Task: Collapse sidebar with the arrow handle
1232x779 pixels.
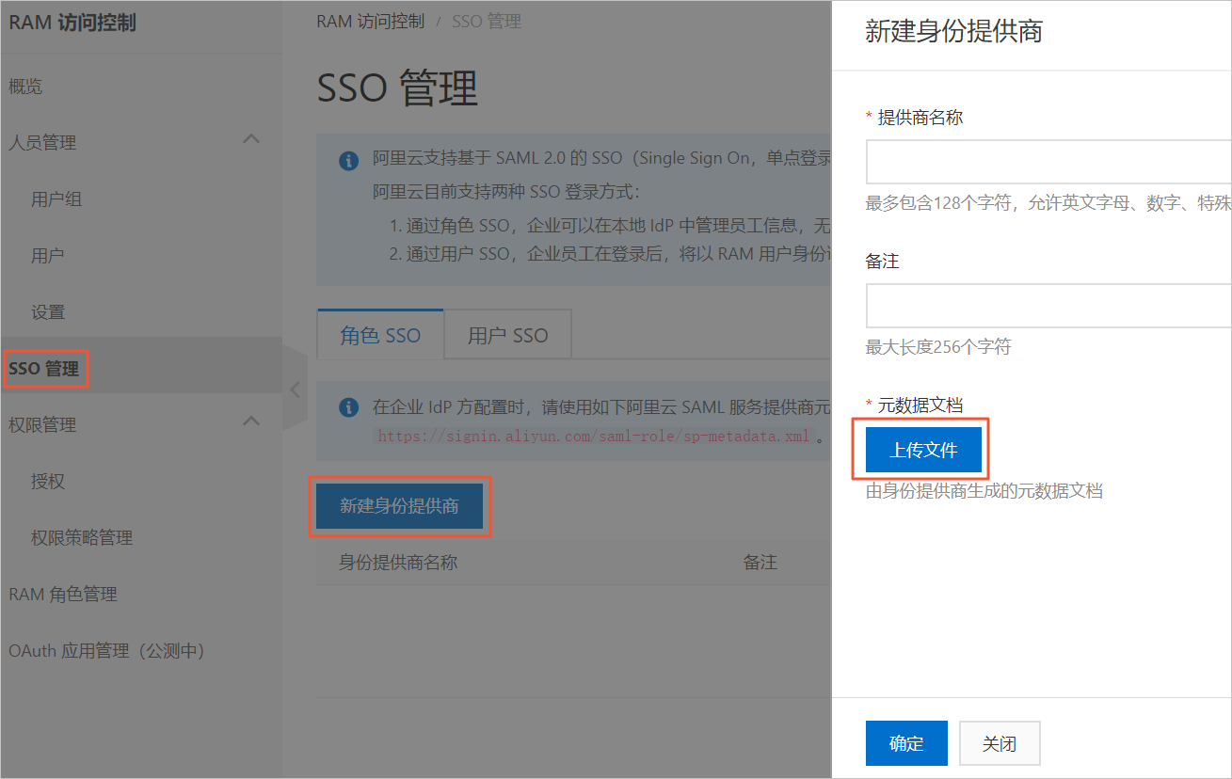Action: point(295,389)
